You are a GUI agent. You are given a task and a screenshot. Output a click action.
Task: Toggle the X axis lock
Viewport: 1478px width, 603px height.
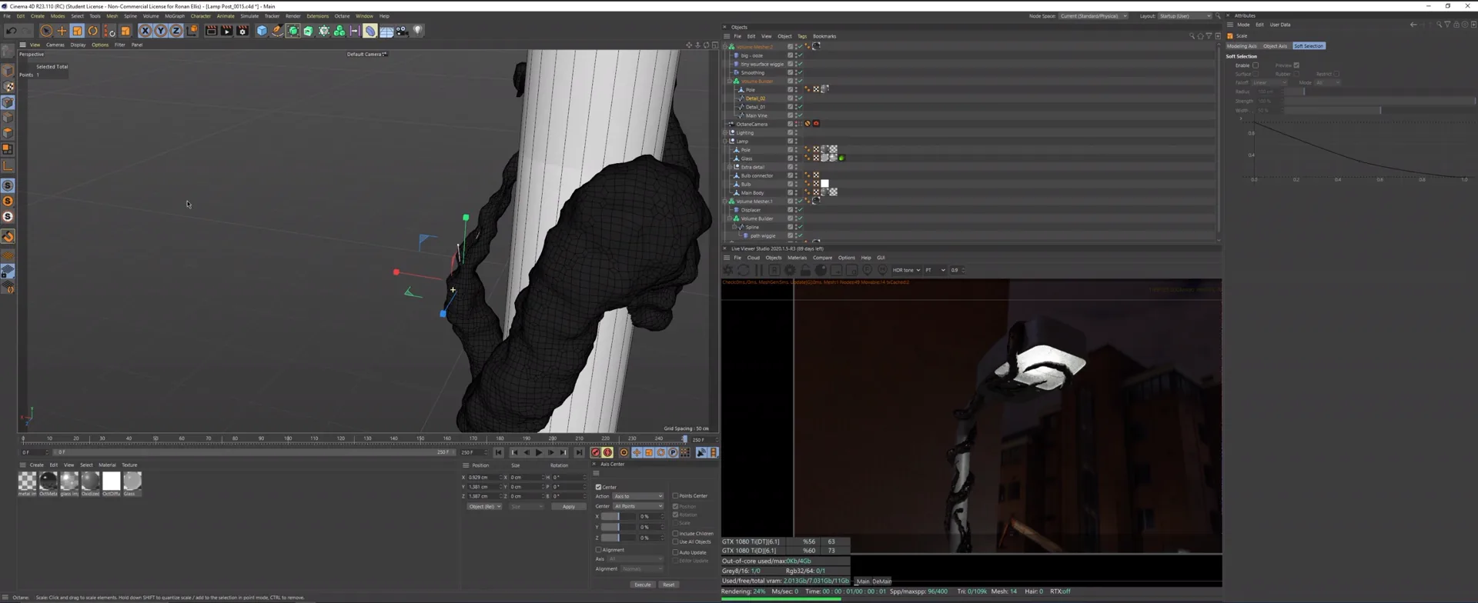click(145, 31)
